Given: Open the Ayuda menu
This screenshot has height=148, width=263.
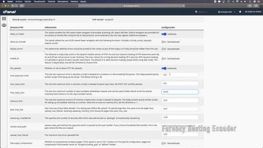Looking at the screenshot, I should pos(83,2).
